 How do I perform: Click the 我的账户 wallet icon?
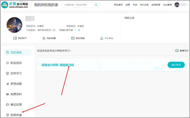[x=15, y=38]
